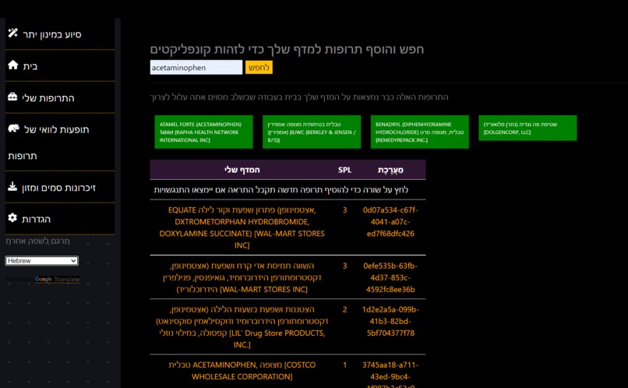This screenshot has width=628, height=388.
Task: Click set id 1d2e2a5a-099b-41b3-82bd-5bf704377f78
Action: pyautogui.click(x=390, y=321)
